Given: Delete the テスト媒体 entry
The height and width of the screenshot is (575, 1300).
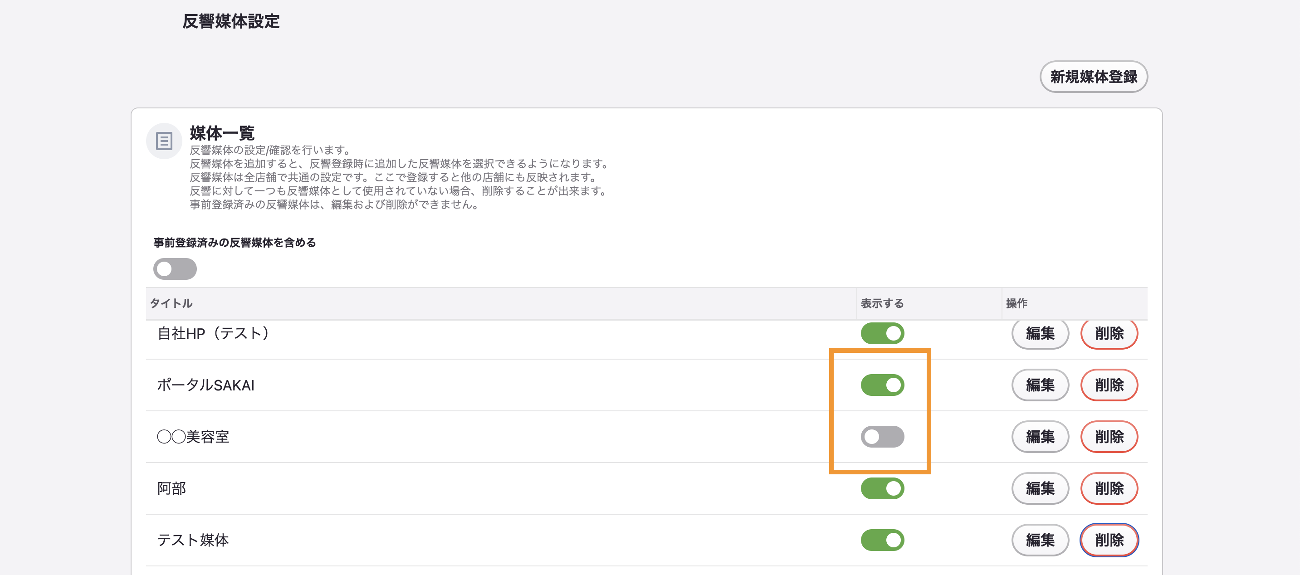Looking at the screenshot, I should tap(1109, 540).
